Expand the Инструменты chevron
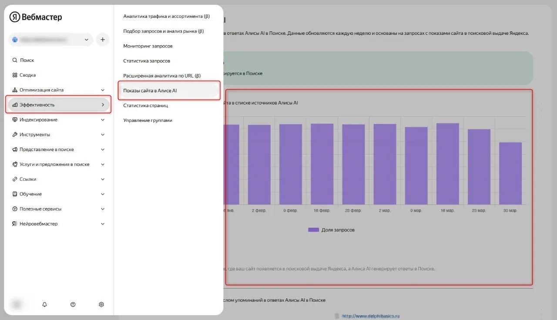 pos(103,135)
